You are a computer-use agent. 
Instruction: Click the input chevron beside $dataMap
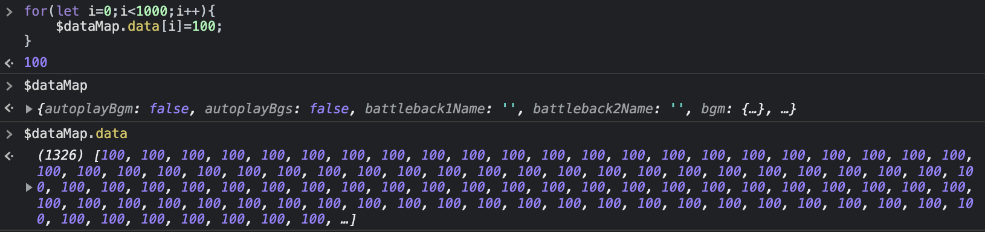(x=9, y=86)
